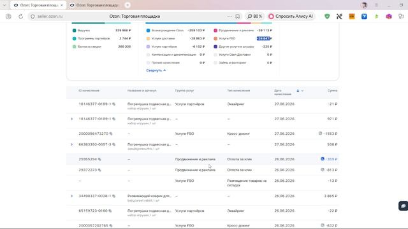Click the Сумма column header
The width and height of the screenshot is (408, 229).
click(x=332, y=90)
